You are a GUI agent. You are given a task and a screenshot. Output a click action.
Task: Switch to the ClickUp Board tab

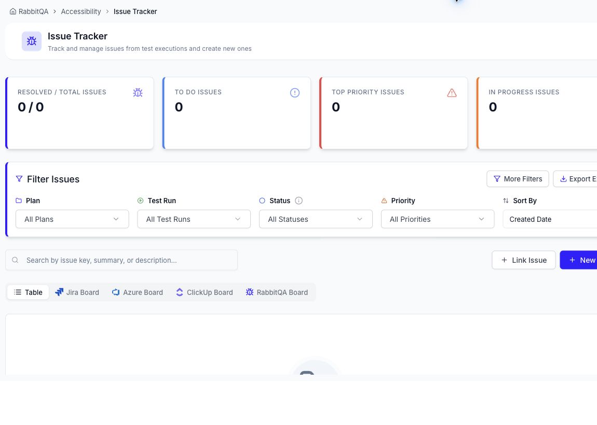tap(205, 292)
